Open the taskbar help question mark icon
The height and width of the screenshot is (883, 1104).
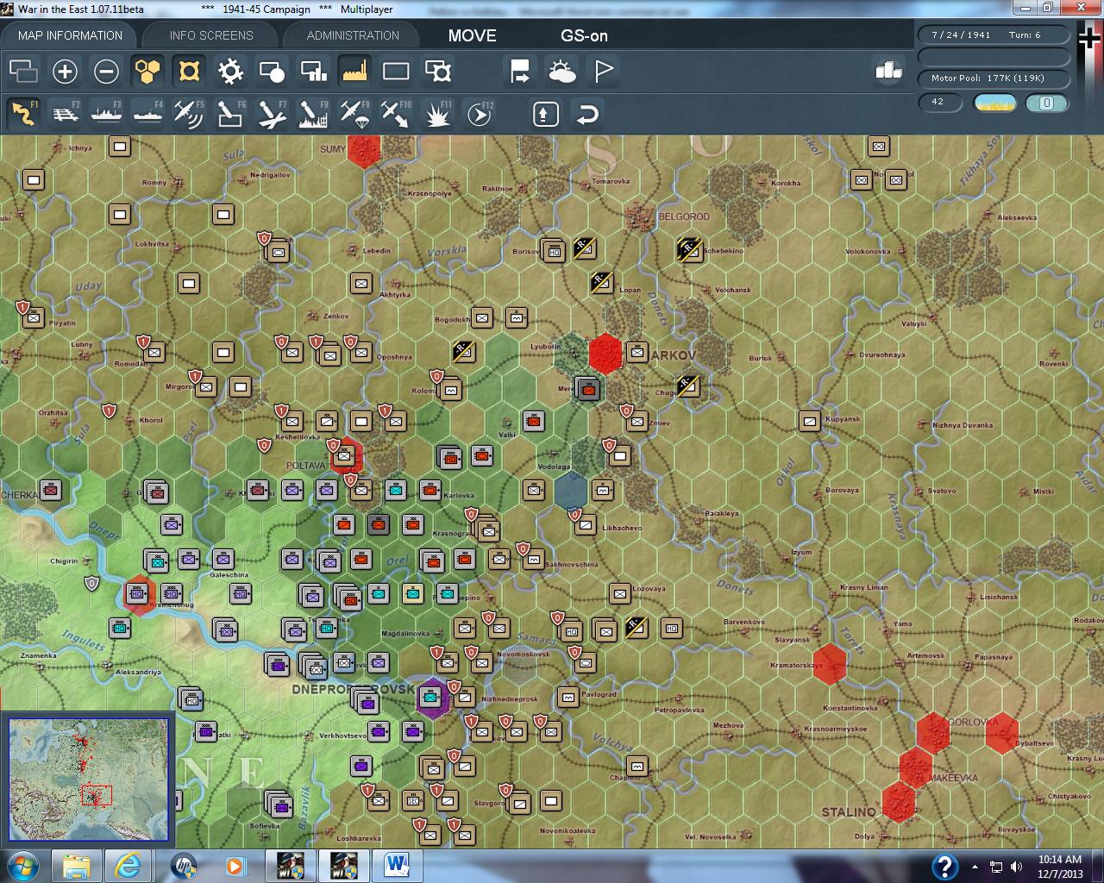944,866
